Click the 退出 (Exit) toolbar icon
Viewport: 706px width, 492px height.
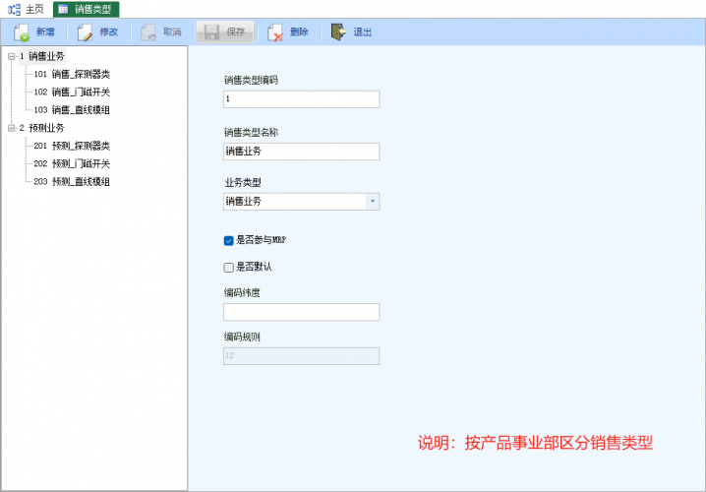point(338,32)
